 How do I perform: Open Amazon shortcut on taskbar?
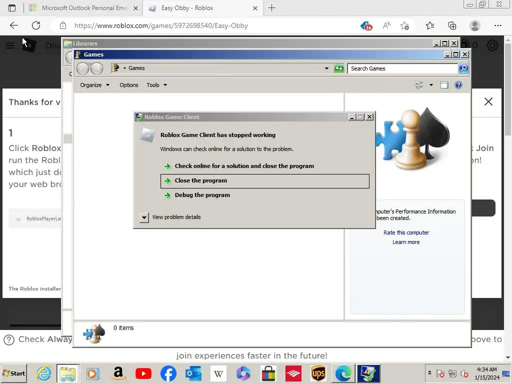click(118, 373)
